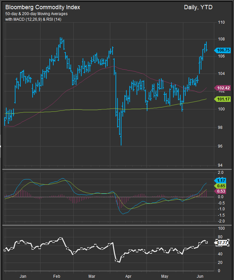Click the divider between price and MACD panels
The width and height of the screenshot is (234, 280).
click(x=117, y=169)
